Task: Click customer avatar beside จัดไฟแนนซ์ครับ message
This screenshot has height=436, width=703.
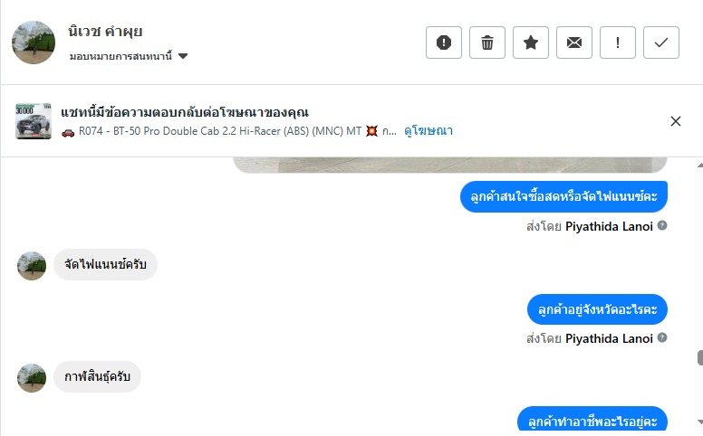Action: [x=32, y=266]
